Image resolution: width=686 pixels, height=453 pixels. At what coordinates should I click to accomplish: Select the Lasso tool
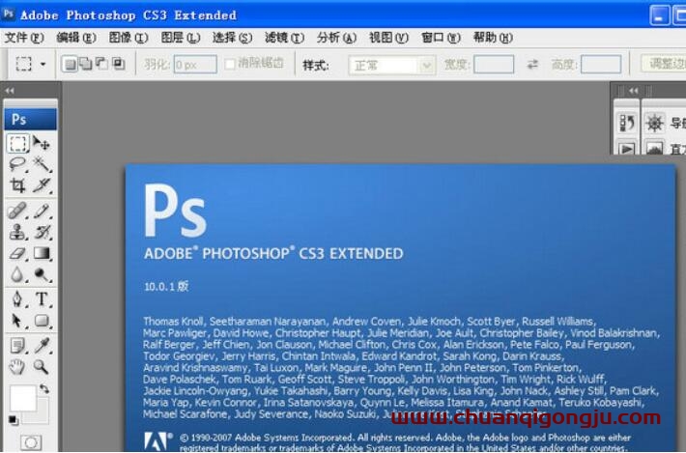coord(17,164)
